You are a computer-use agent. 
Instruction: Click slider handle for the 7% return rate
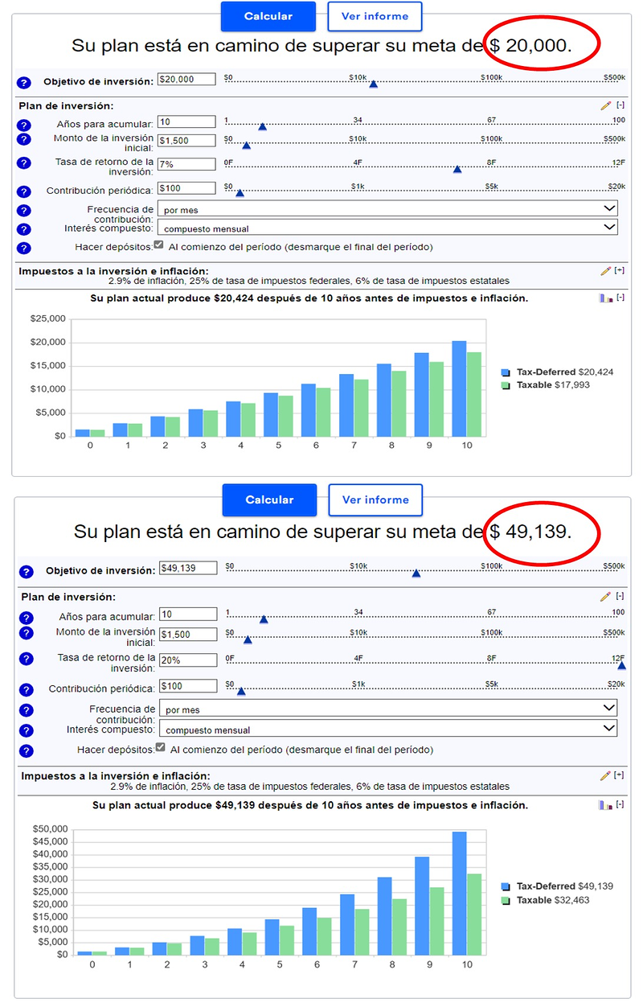457,169
